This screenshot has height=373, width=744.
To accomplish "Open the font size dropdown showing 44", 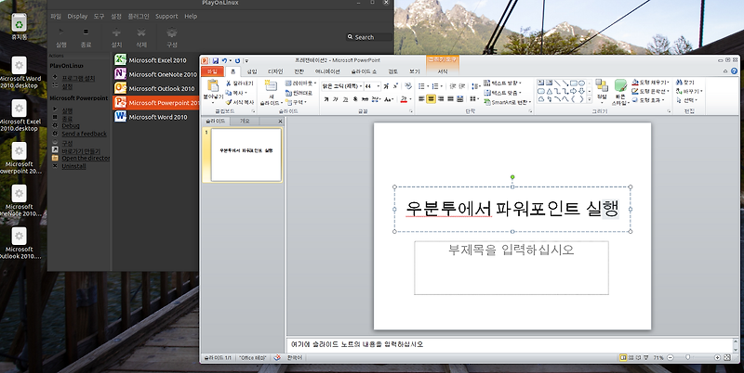I will click(379, 86).
